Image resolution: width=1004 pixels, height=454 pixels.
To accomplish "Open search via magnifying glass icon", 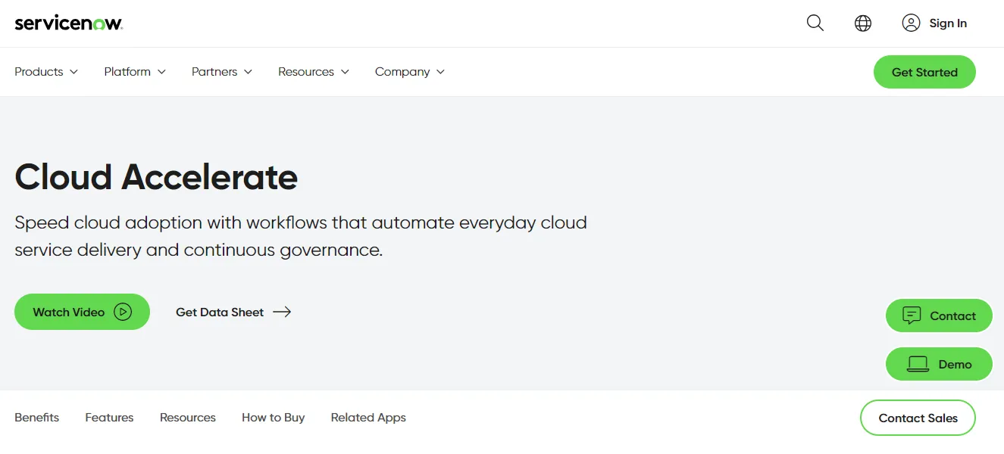I will (815, 23).
